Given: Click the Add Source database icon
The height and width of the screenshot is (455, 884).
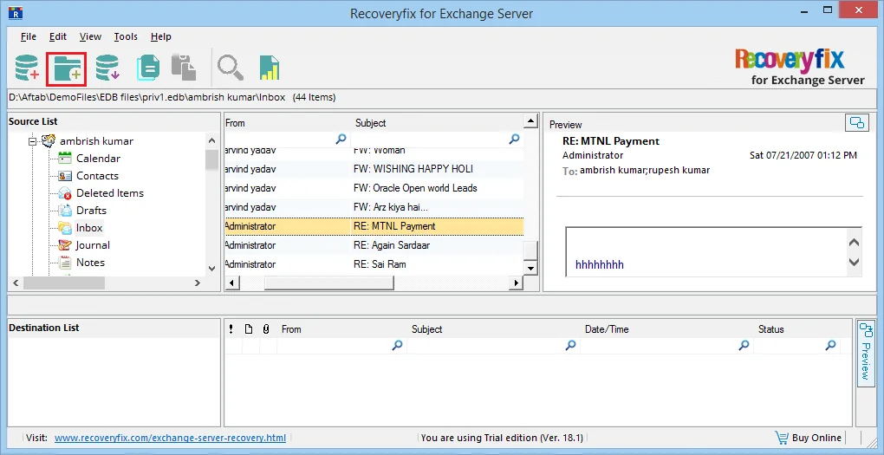Looking at the screenshot, I should 27,67.
